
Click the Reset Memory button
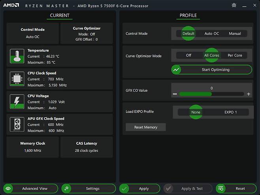(145, 127)
